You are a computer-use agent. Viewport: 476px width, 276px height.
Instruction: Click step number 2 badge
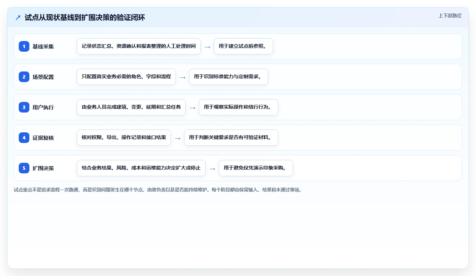click(24, 77)
